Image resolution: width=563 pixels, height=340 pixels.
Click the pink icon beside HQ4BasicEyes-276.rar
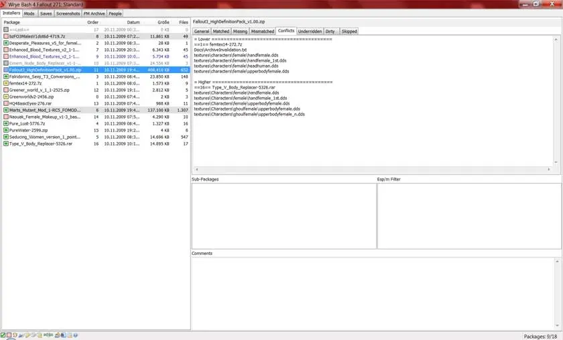(x=6, y=103)
